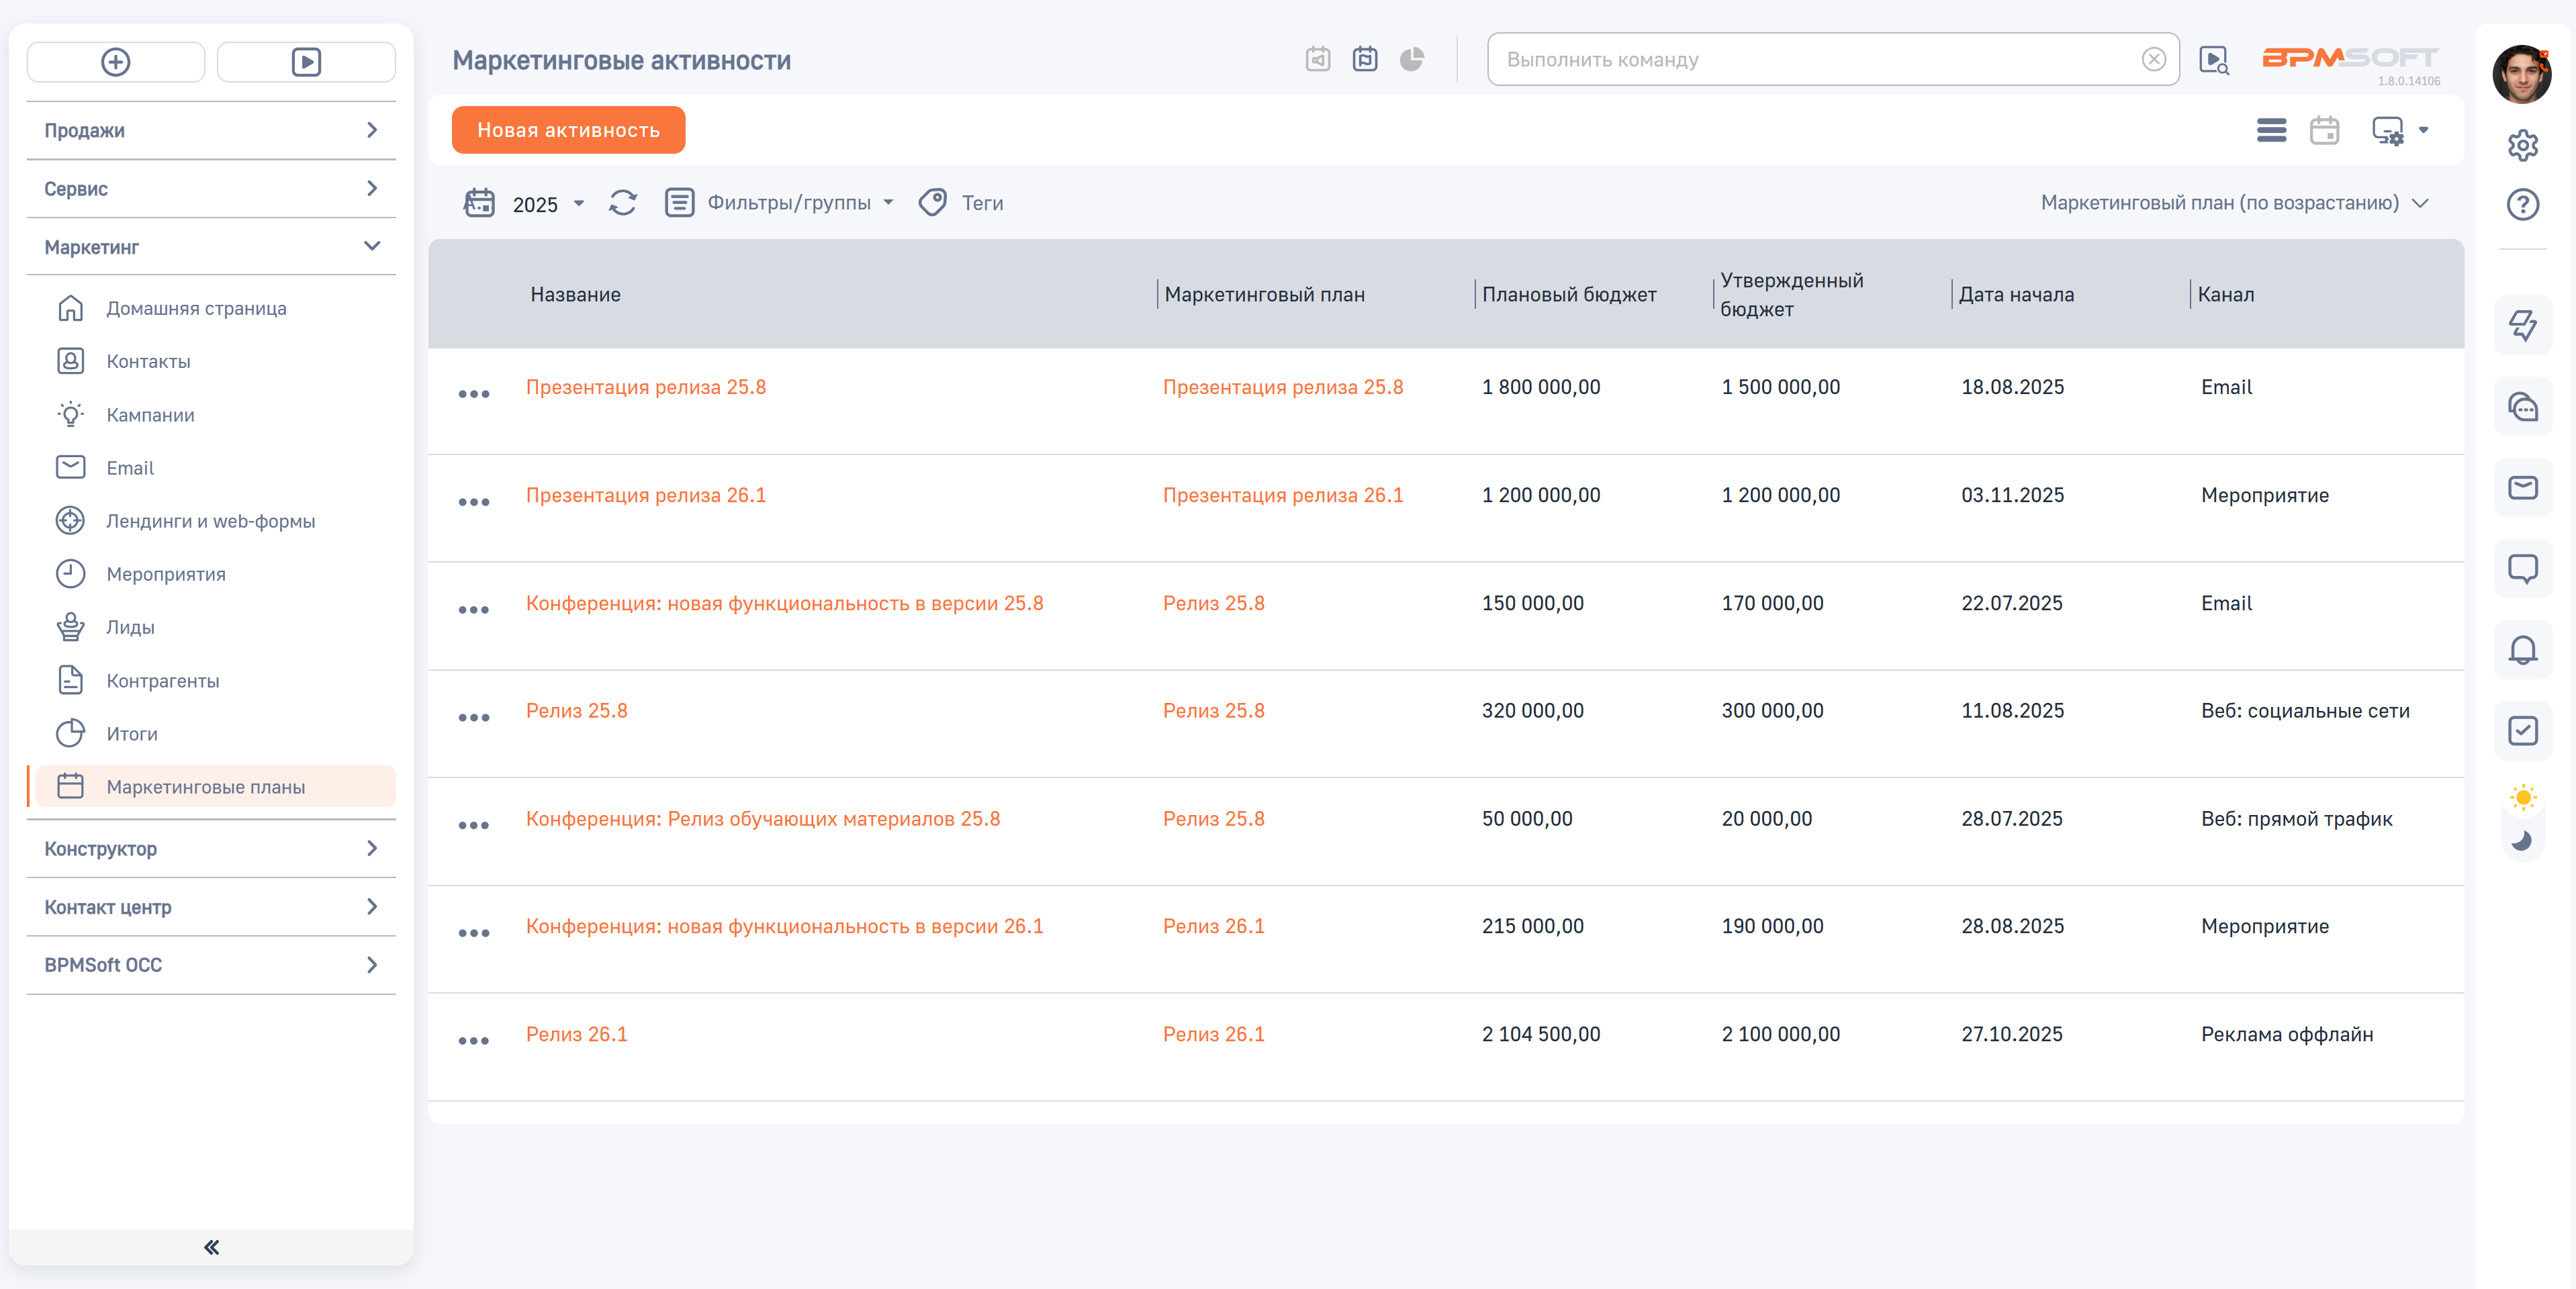Click the run process play icon in sidebar

click(306, 62)
